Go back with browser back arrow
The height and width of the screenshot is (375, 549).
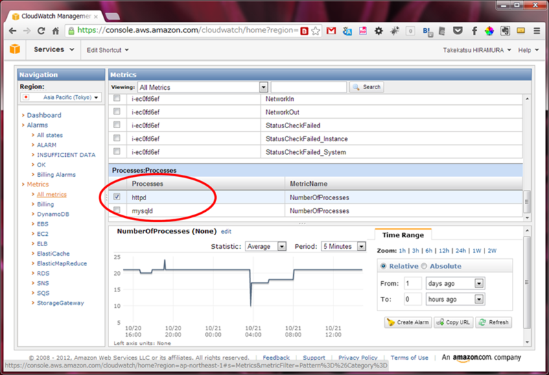tap(12, 31)
